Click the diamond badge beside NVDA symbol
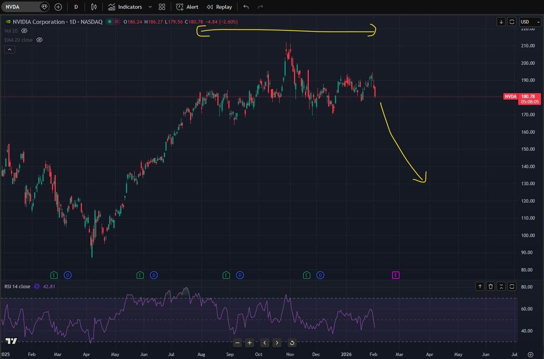Screen dimensions: 544x359 point(44,7)
